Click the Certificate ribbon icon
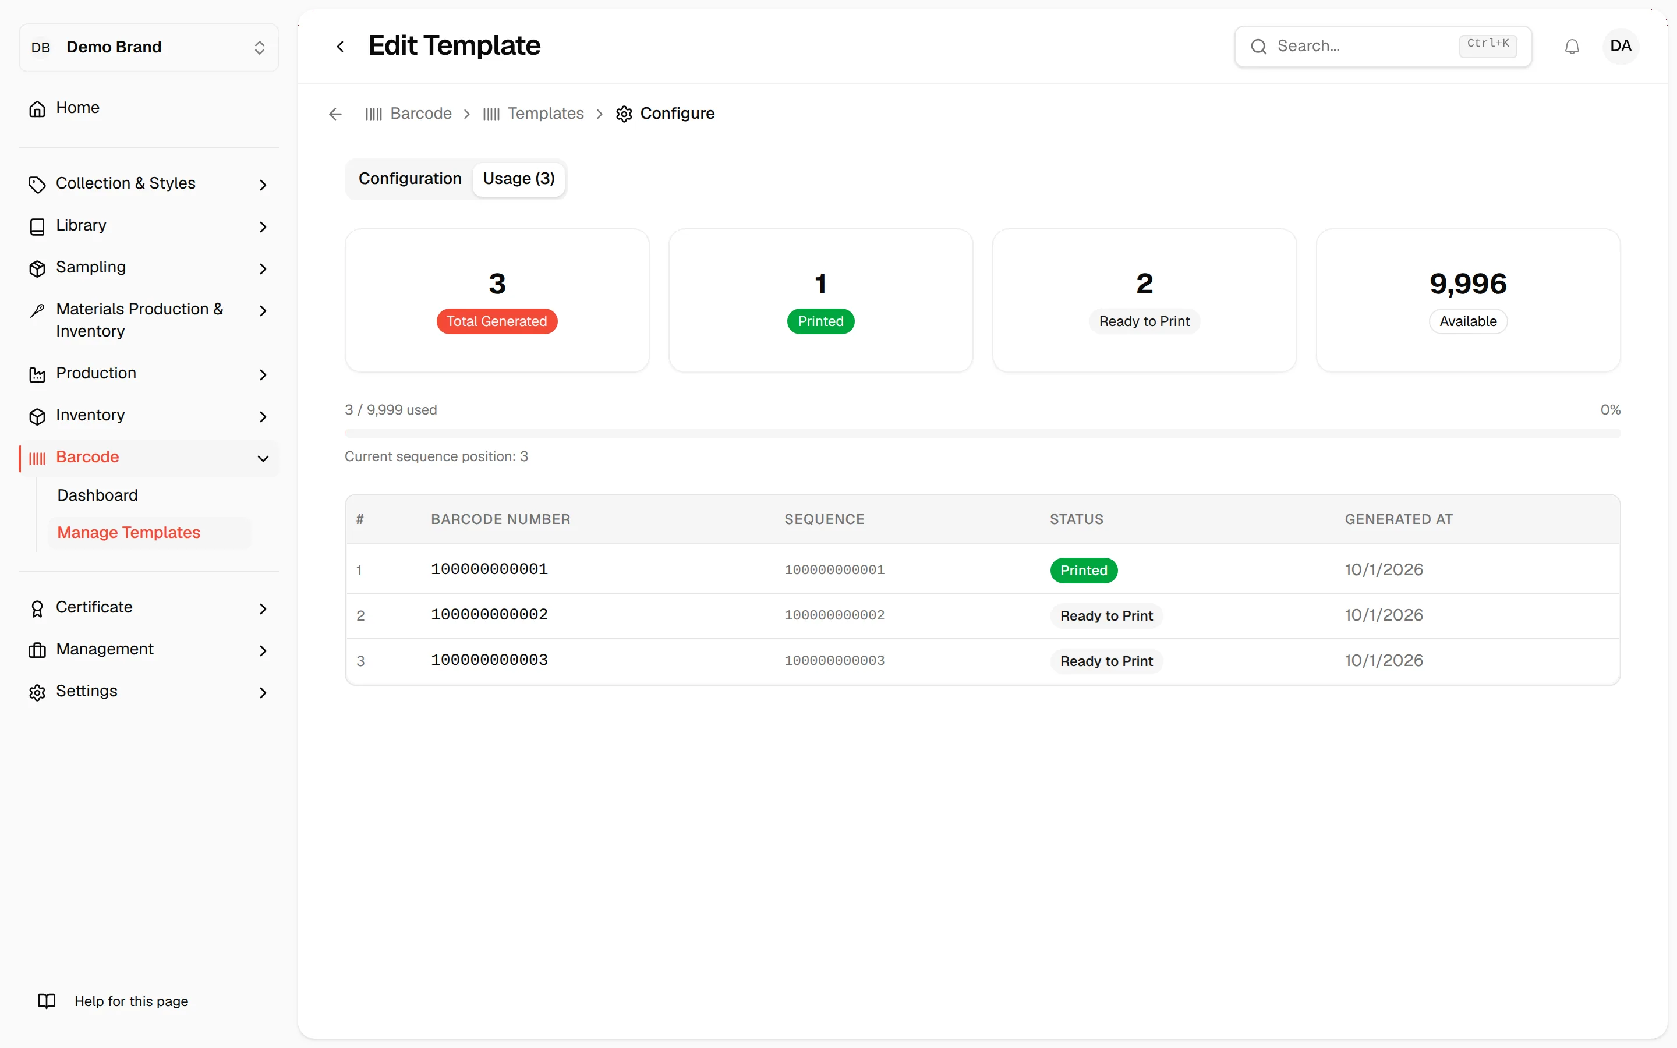The height and width of the screenshot is (1048, 1677). [37, 608]
